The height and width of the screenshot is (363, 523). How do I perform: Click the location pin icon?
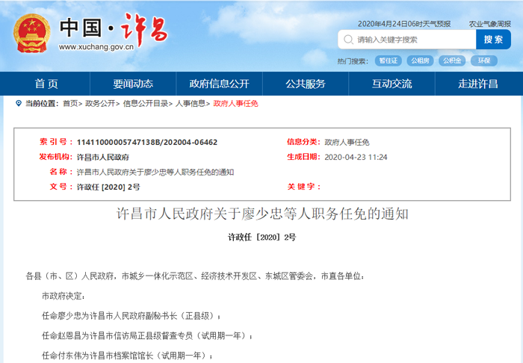(19, 103)
